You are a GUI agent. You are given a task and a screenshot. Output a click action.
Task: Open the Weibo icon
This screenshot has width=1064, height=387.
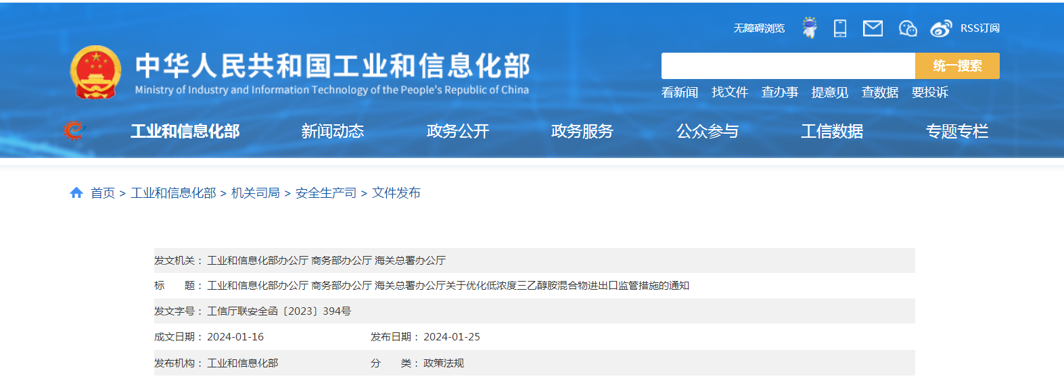941,28
